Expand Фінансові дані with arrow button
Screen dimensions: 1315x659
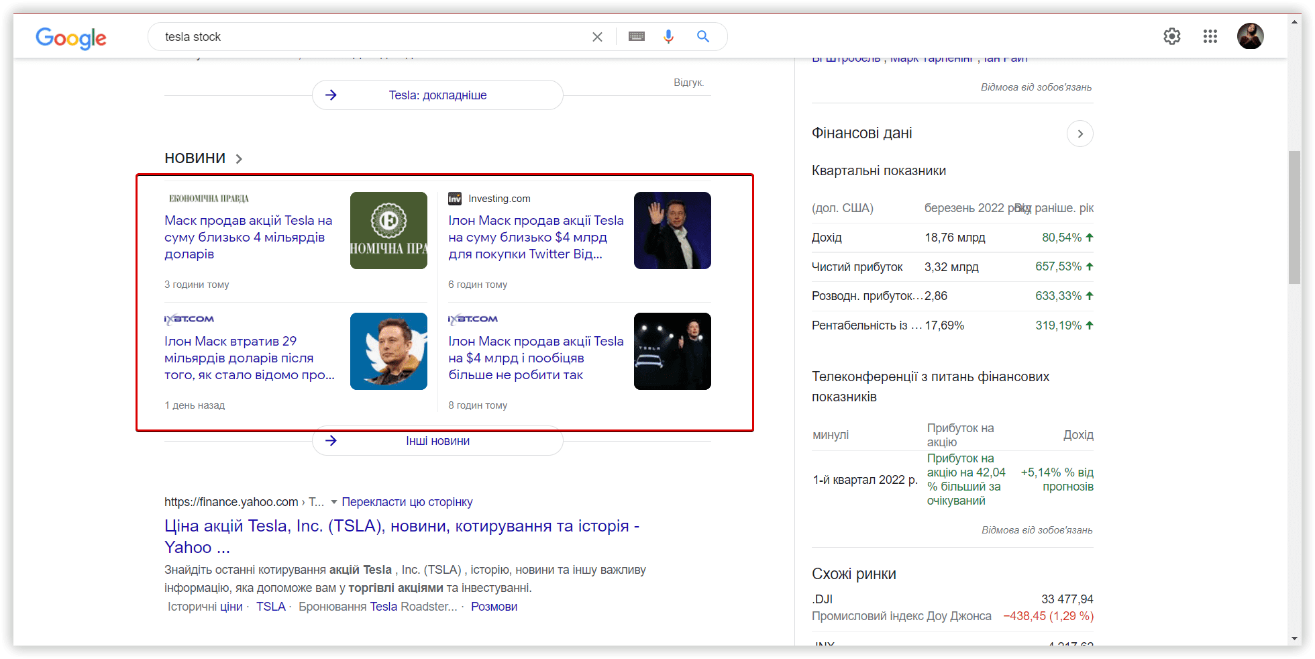coord(1080,134)
